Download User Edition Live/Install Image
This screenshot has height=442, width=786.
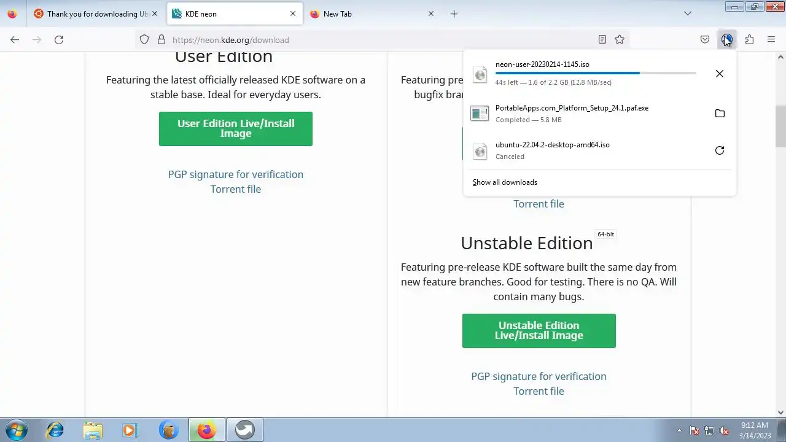236,129
